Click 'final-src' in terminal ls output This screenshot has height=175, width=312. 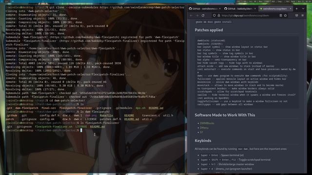tap(49, 108)
